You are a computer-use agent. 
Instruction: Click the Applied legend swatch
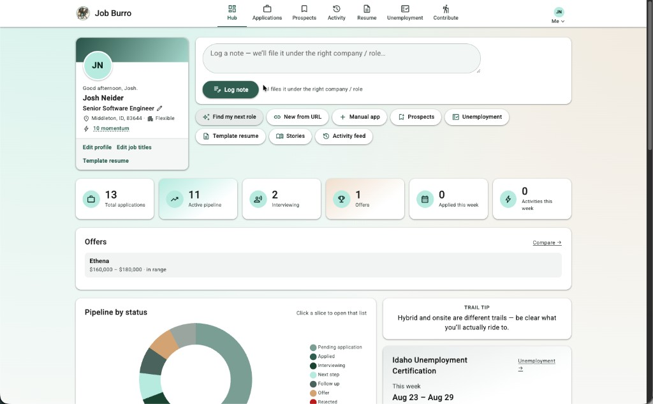[313, 357]
